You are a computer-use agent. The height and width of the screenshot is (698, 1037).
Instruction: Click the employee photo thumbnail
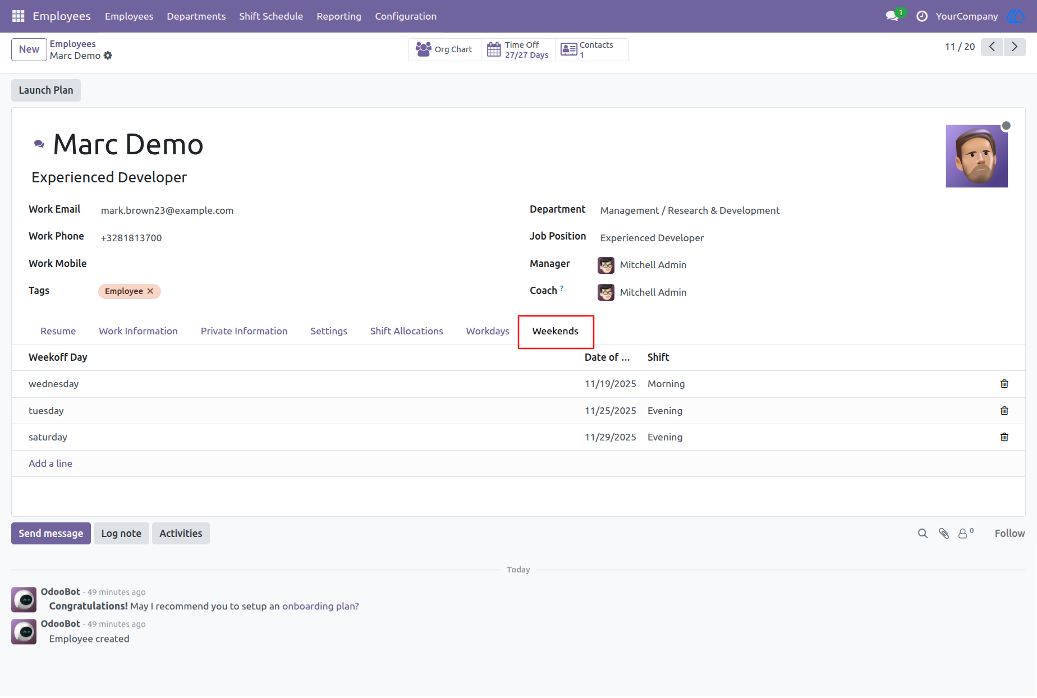pyautogui.click(x=976, y=156)
